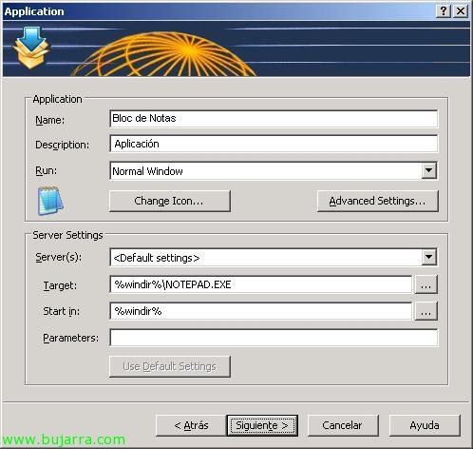The width and height of the screenshot is (473, 449).
Task: Go back with Atrás button
Action: click(191, 425)
